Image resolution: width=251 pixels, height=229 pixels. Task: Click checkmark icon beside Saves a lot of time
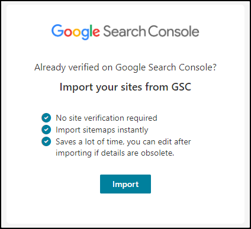pyautogui.click(x=46, y=141)
